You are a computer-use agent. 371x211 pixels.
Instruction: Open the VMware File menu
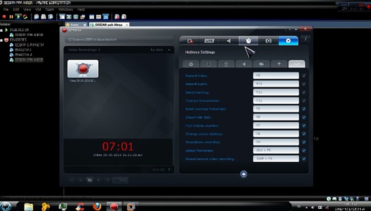pos(6,9)
